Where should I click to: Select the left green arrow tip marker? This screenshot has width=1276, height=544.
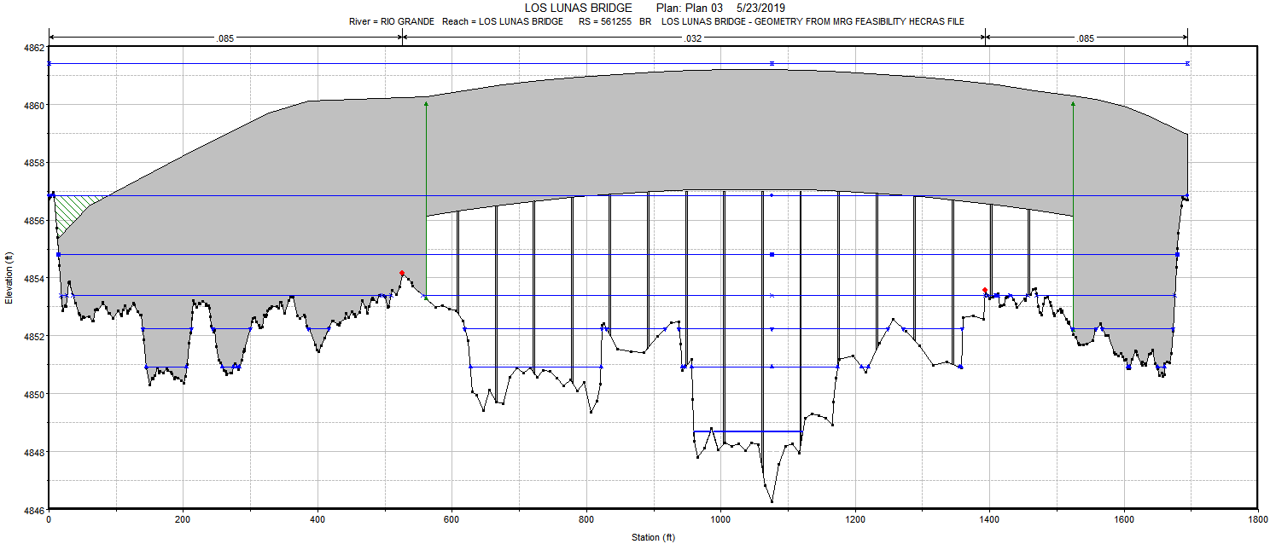click(426, 102)
